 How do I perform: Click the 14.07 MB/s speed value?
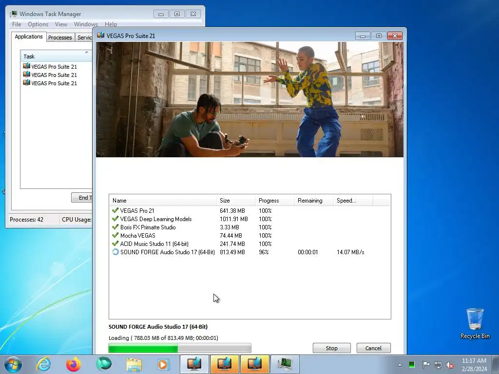tap(350, 252)
